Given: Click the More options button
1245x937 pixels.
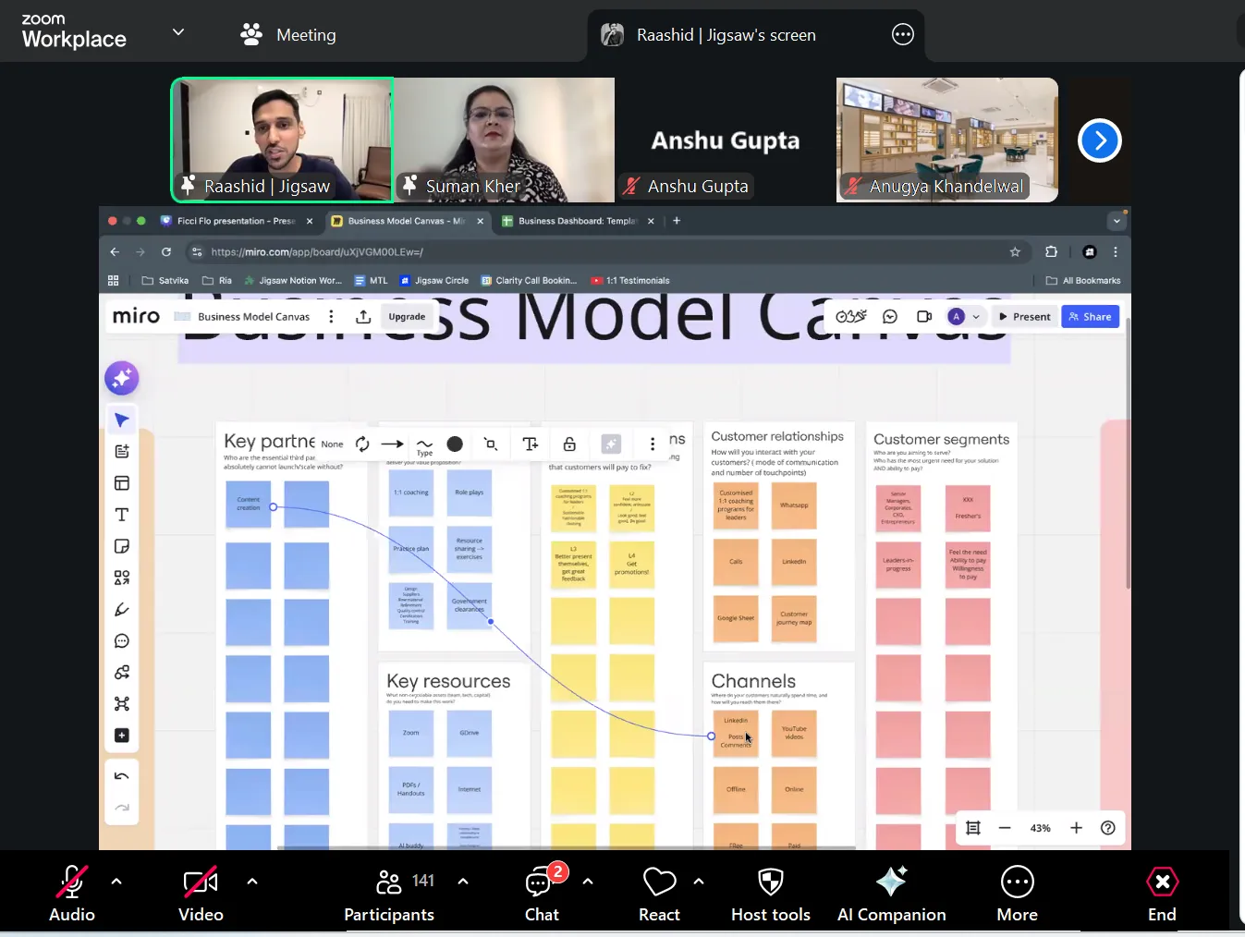Looking at the screenshot, I should pyautogui.click(x=1017, y=894).
